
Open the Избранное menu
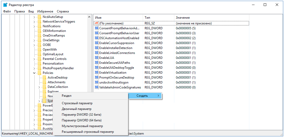click(x=45, y=11)
